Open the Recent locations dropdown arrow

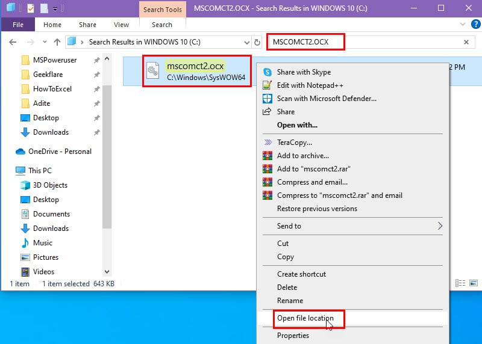(x=45, y=42)
